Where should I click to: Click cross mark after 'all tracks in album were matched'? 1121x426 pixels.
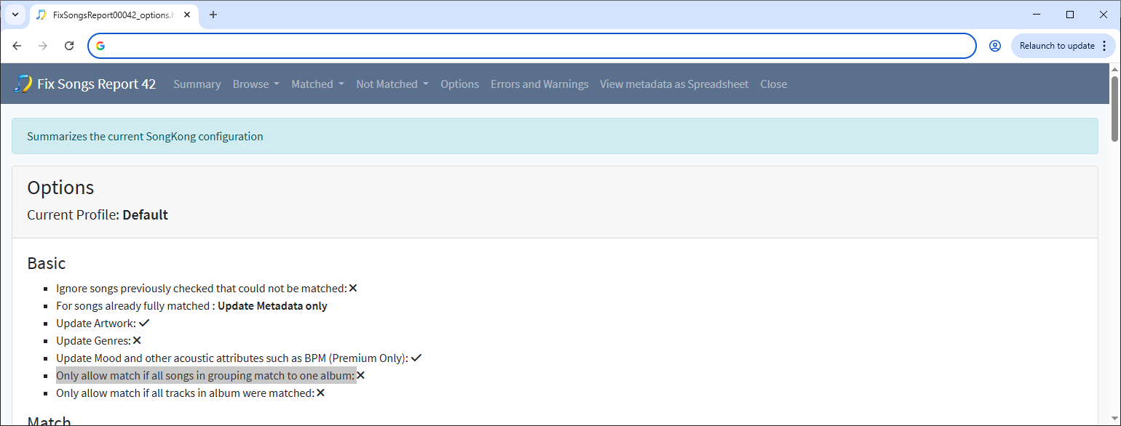320,393
